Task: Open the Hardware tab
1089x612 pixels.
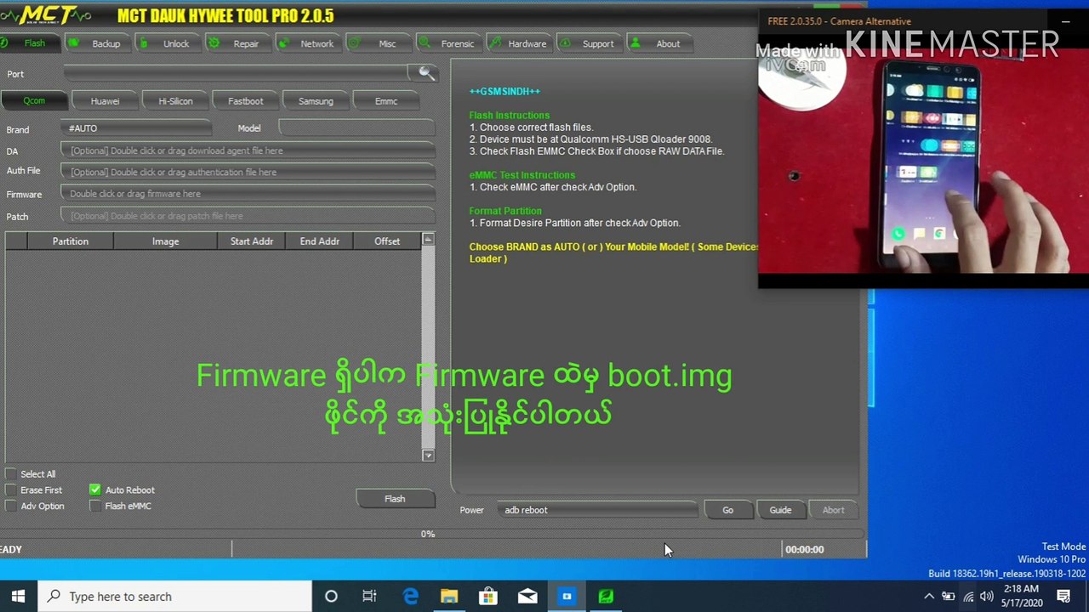Action: coord(518,43)
